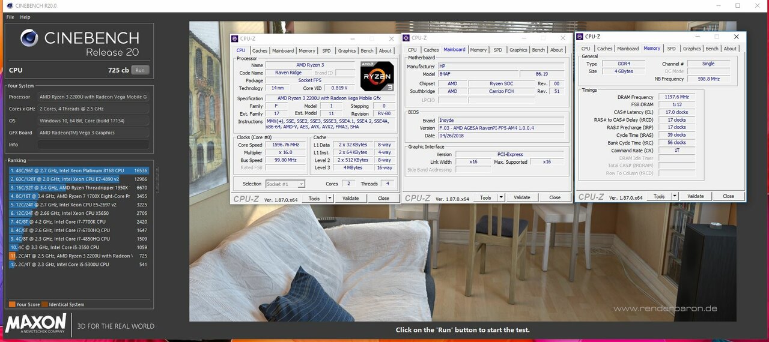Click the MAXON logo in the footer
Viewport: 769px width, 342px height.
pyautogui.click(x=36, y=323)
